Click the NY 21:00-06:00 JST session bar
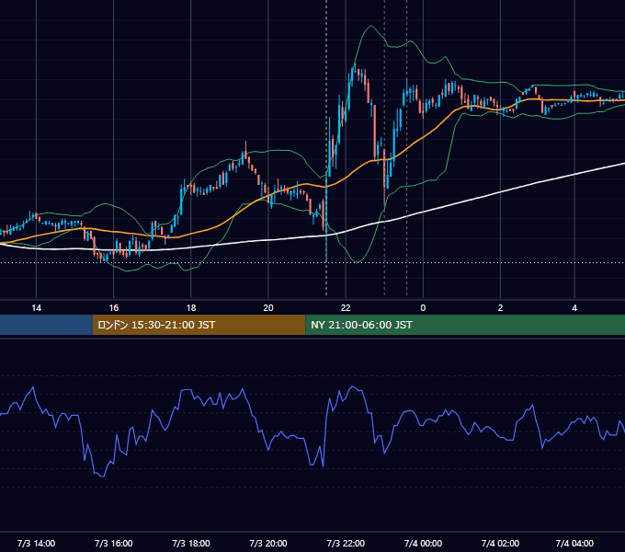The width and height of the screenshot is (625, 552). (465, 325)
